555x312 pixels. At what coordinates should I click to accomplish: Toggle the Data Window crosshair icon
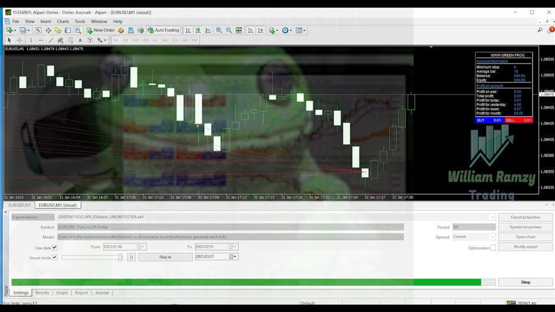48,31
